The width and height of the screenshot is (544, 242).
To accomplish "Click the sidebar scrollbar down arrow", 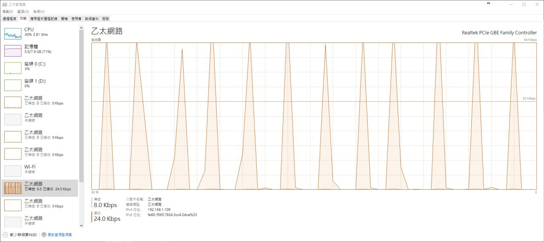I will coord(82,225).
